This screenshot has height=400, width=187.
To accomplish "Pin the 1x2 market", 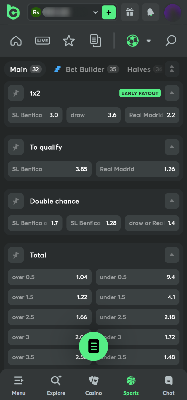I will pyautogui.click(x=16, y=93).
